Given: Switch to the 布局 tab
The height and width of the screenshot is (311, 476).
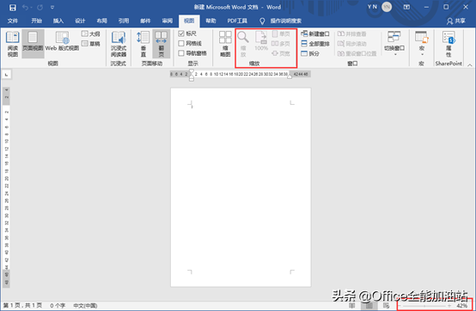Looking at the screenshot, I should point(101,21).
